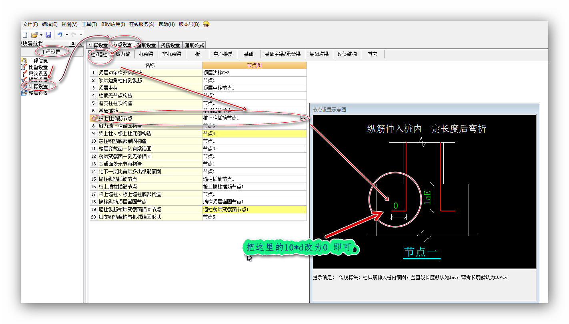Viewport: 569px width, 324px height.
Task: Open the 在线服务(S) menu
Action: pyautogui.click(x=142, y=24)
